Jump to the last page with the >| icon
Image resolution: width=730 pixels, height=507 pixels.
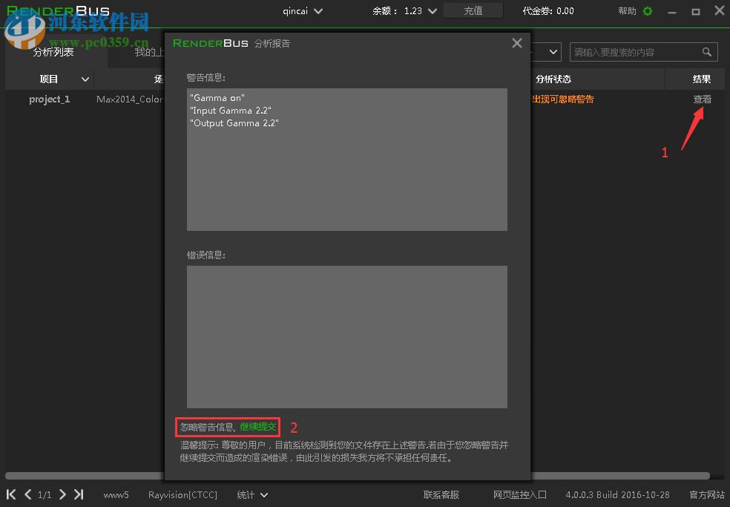pyautogui.click(x=79, y=494)
